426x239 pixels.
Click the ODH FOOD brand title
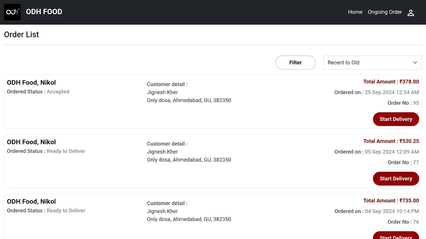pyautogui.click(x=44, y=12)
